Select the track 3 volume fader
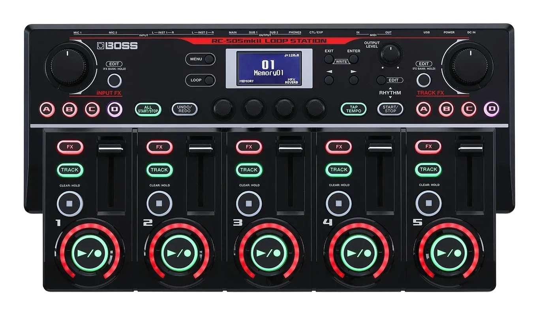Viewport: 537px width, 320px height. coord(291,148)
